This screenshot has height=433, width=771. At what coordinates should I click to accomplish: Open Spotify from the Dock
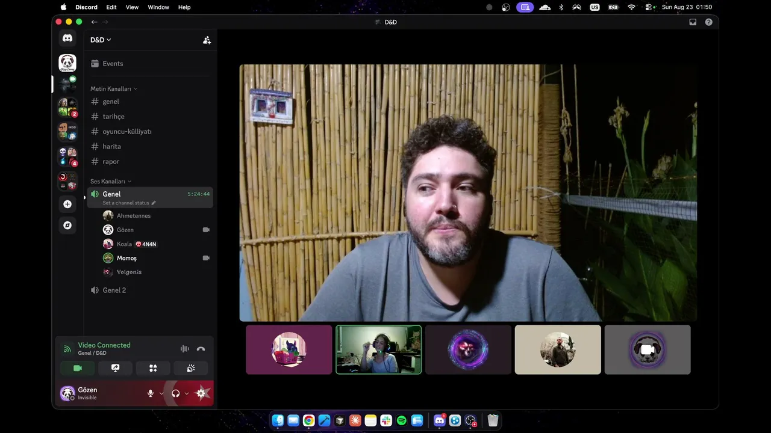point(402,421)
